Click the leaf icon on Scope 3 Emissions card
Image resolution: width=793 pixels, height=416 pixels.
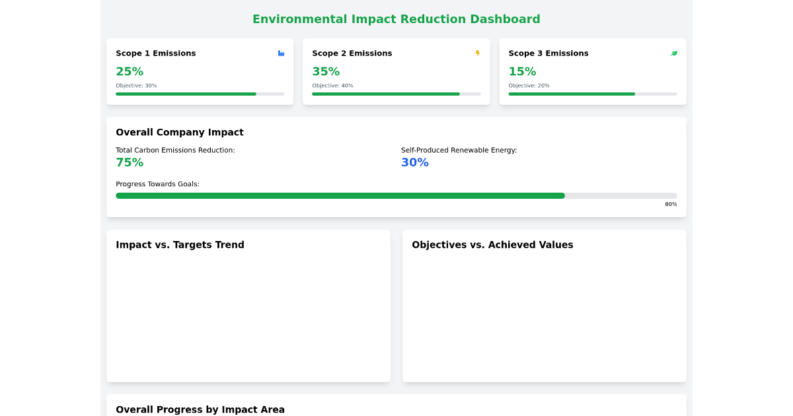point(673,53)
